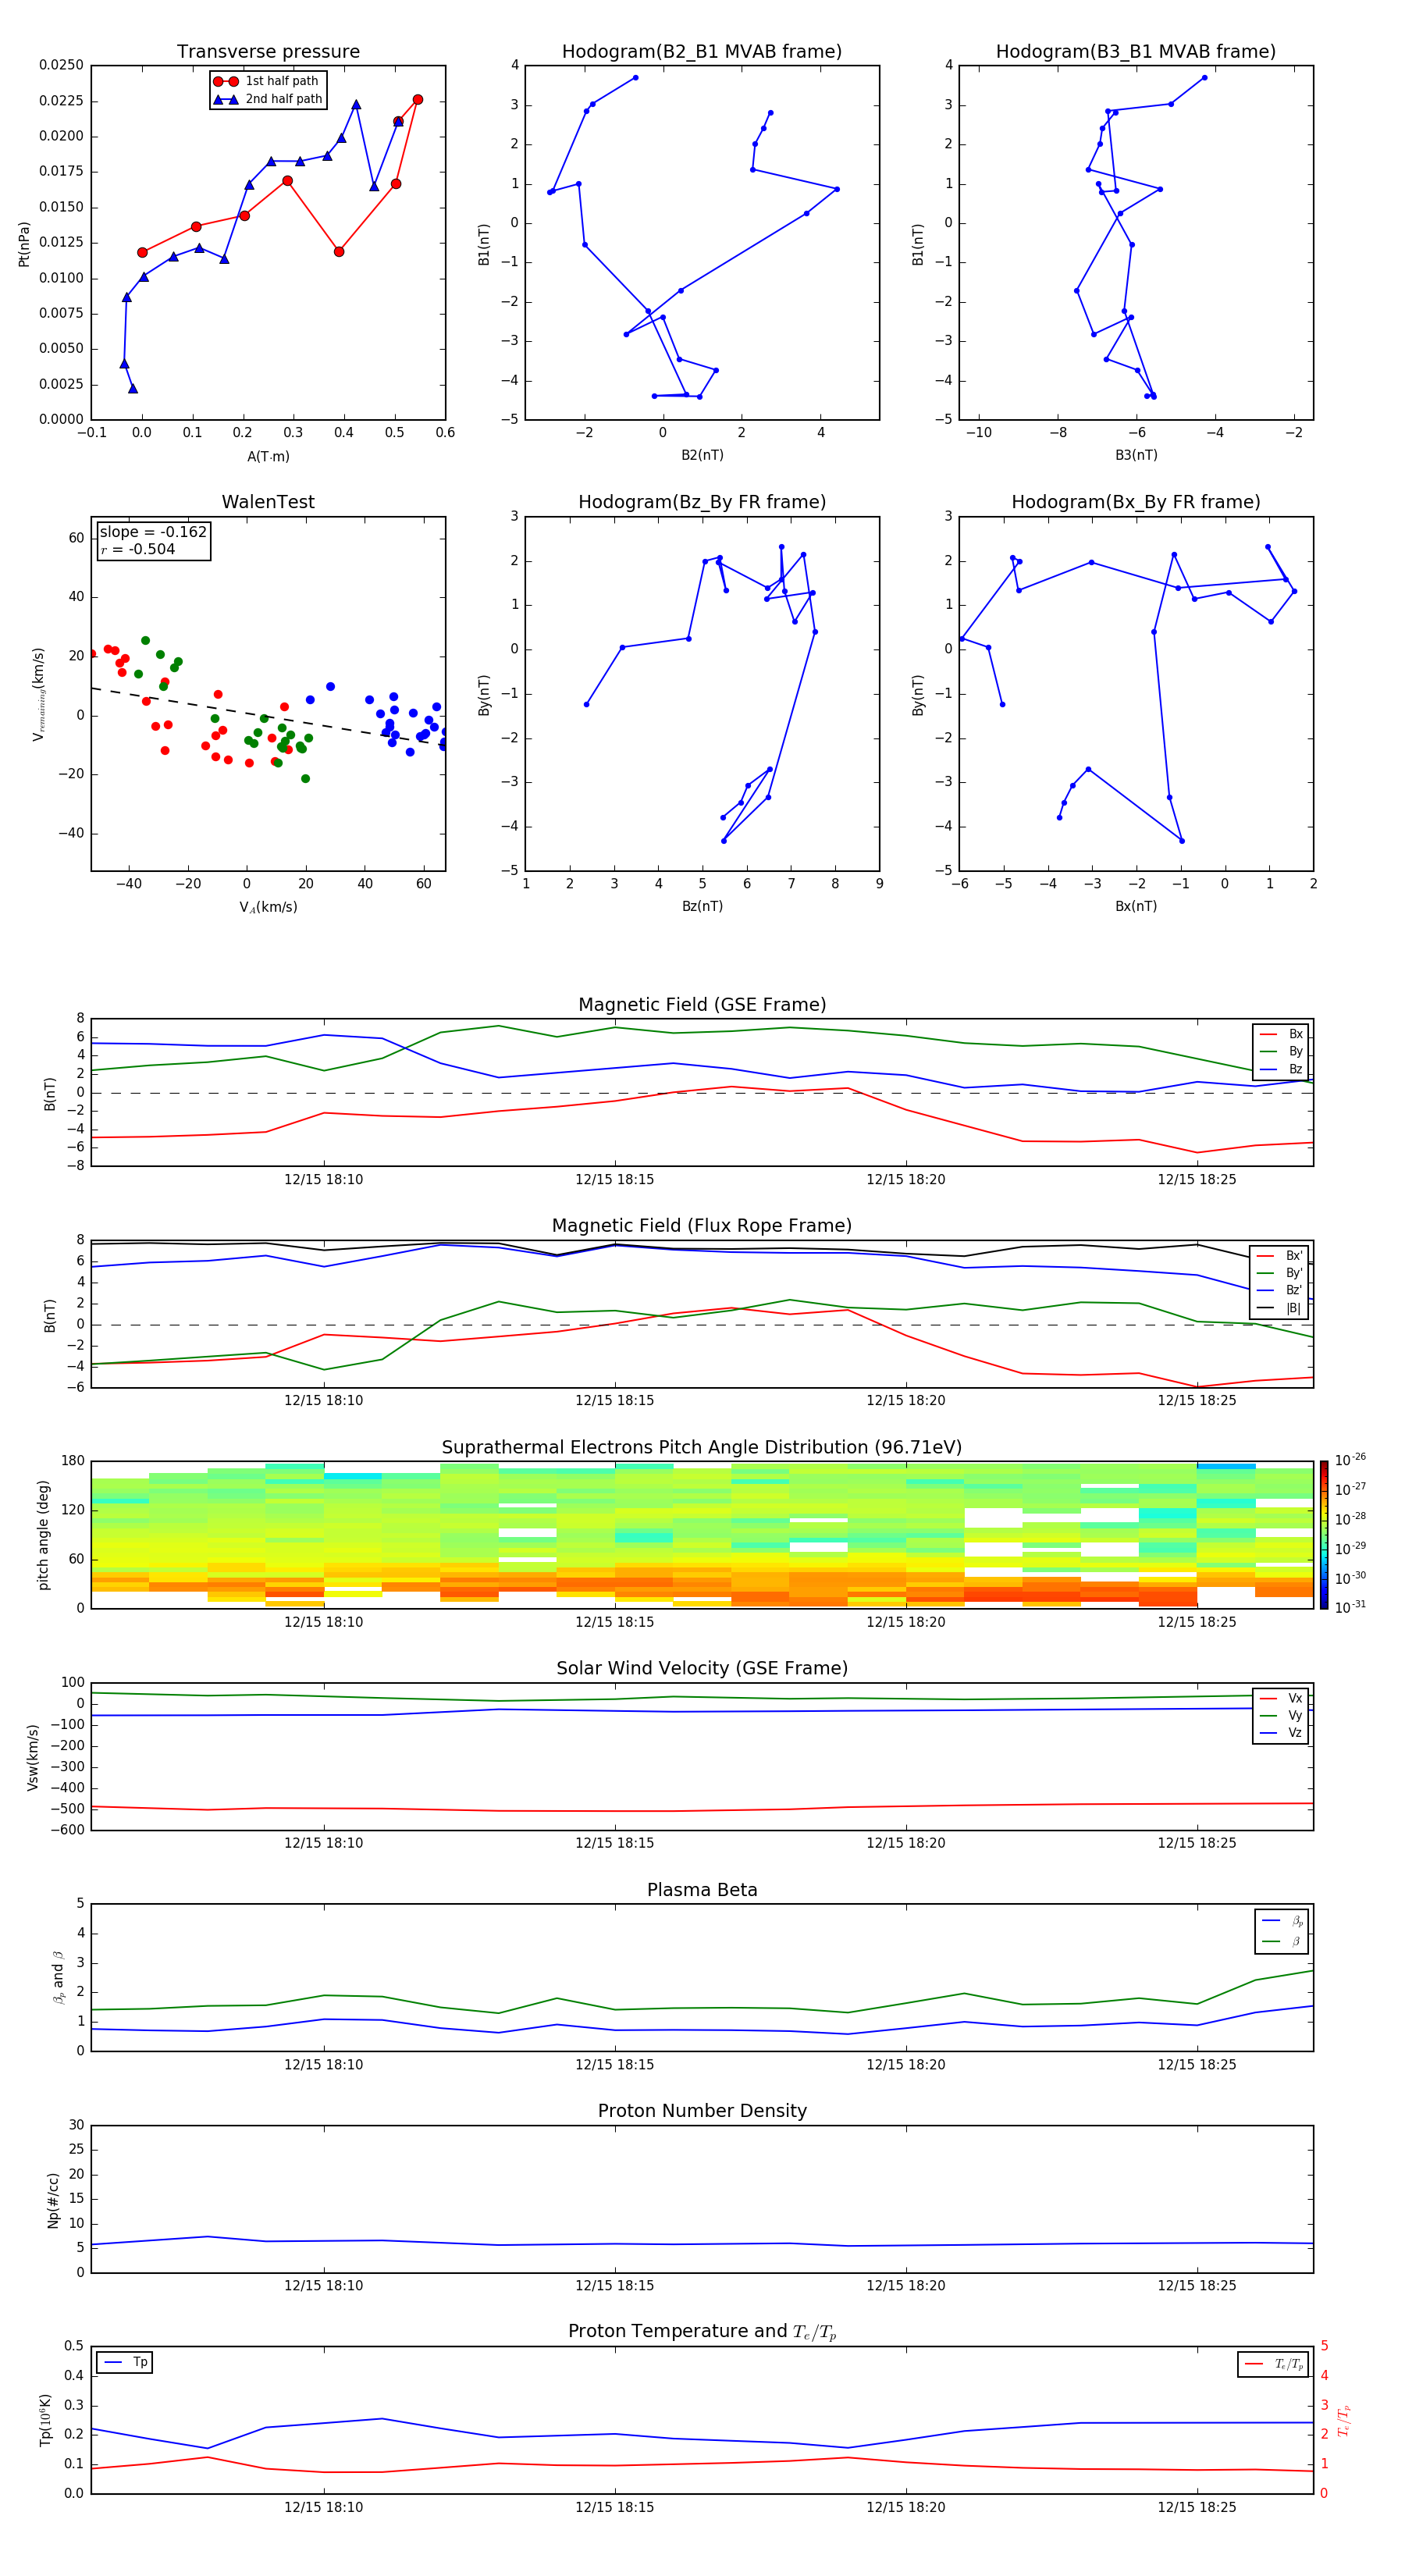Click the 'B2(nT)' axis label
The height and width of the screenshot is (2576, 1405).
pyautogui.click(x=702, y=455)
